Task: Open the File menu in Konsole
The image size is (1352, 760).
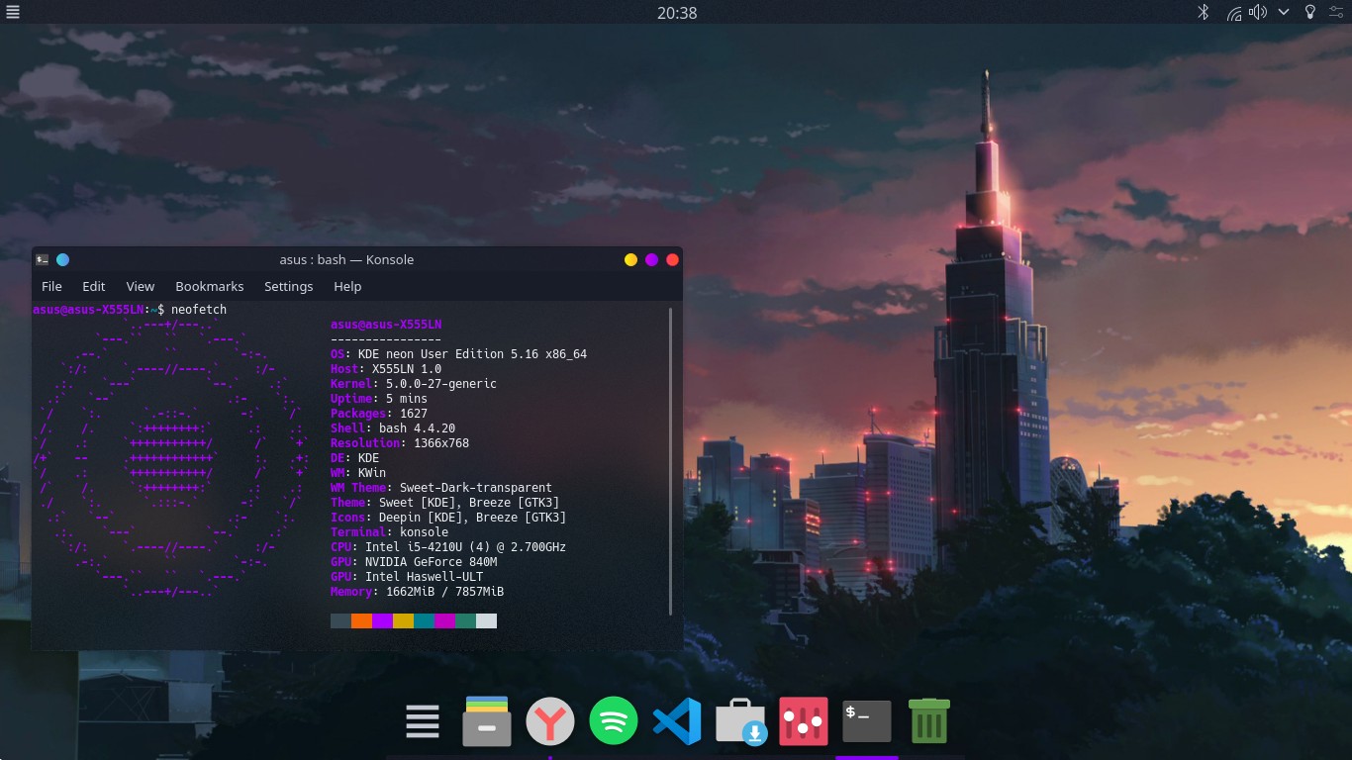Action: click(51, 286)
